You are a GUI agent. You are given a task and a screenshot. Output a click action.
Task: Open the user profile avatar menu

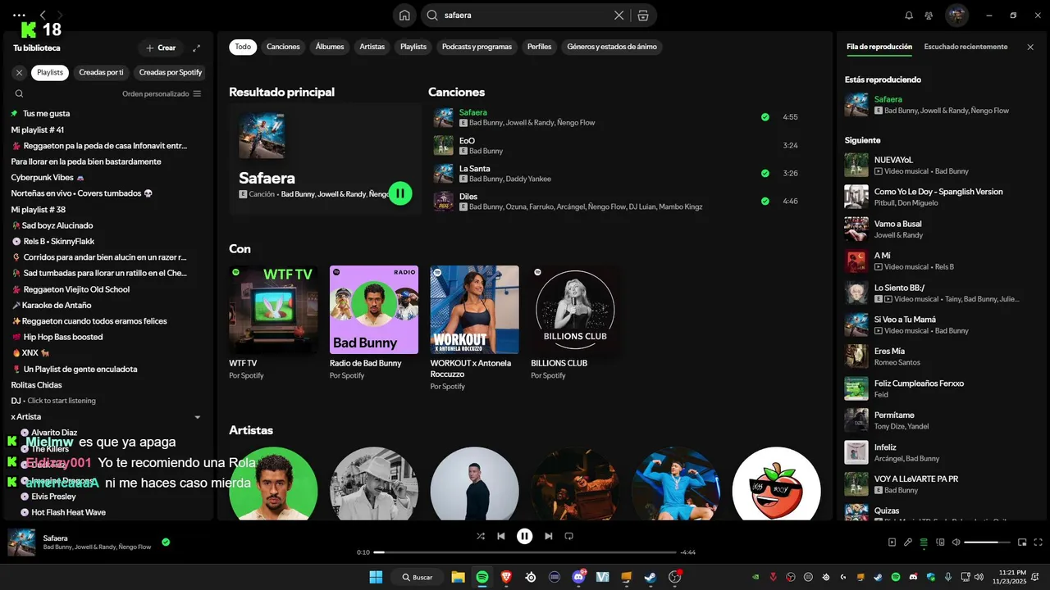click(x=956, y=15)
